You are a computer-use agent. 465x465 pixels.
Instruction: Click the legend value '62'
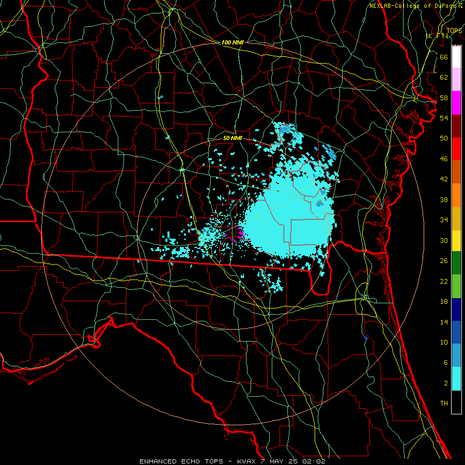[444, 78]
